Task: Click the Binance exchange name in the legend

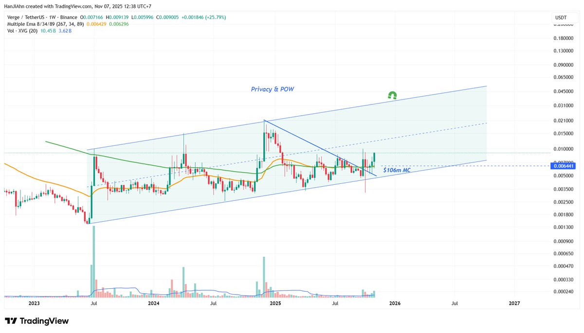Action: [x=68, y=17]
